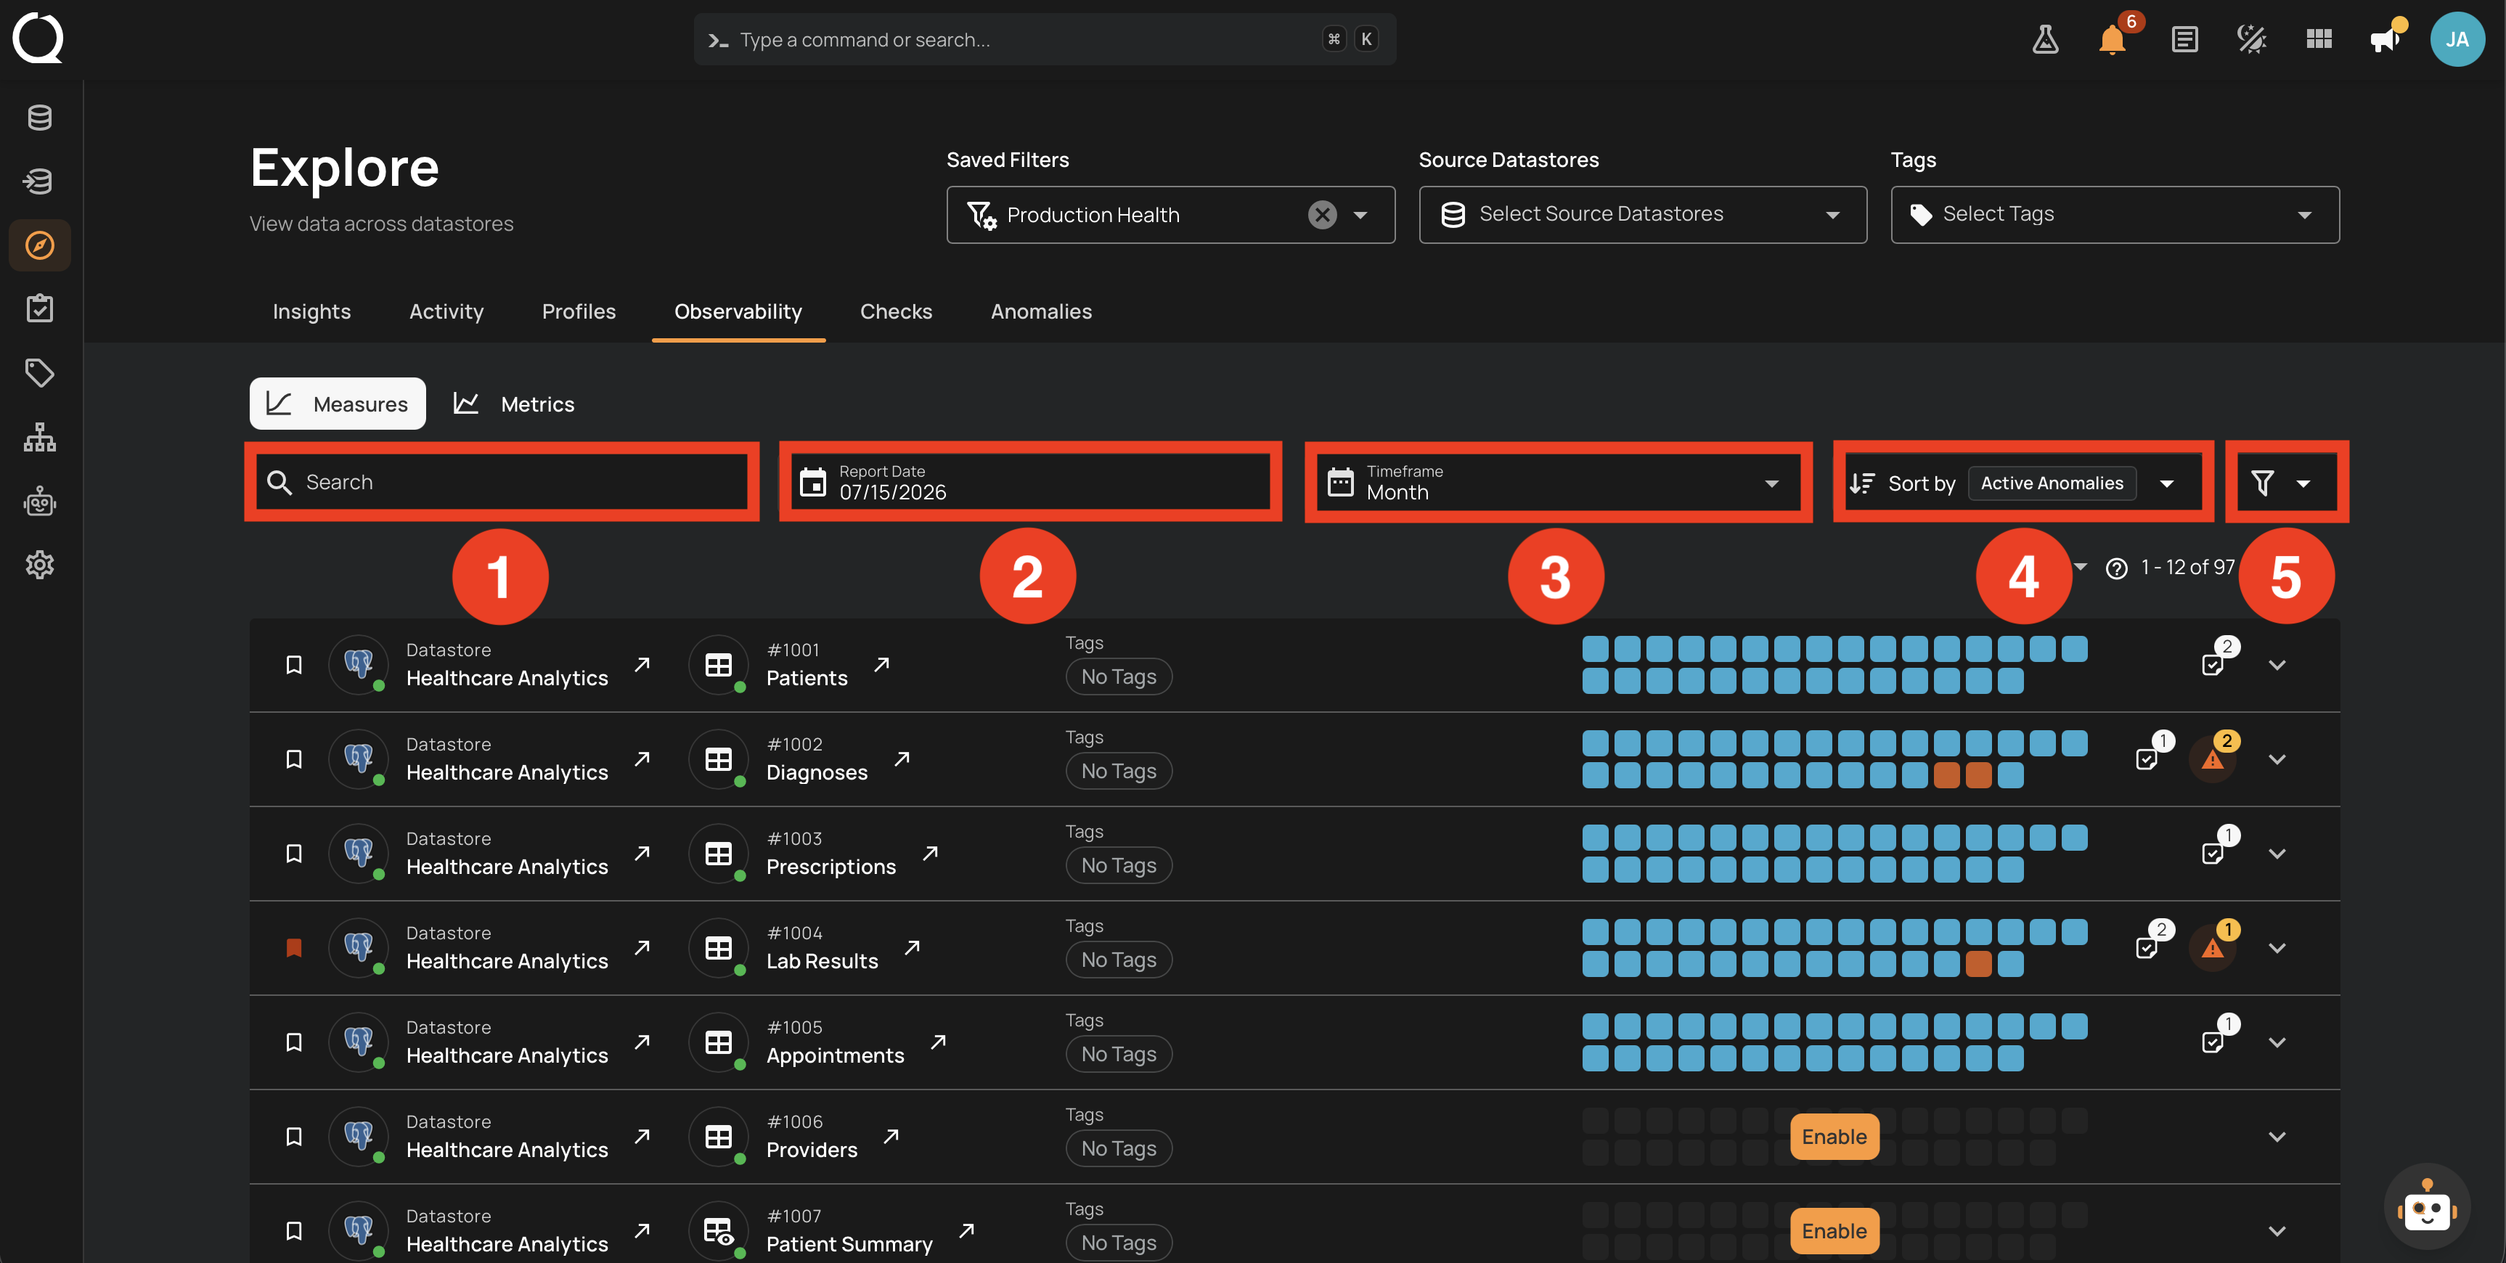Clear the Production Health saved filter

coord(1322,214)
